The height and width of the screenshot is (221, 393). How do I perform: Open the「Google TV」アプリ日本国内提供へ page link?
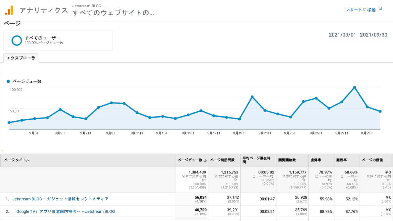[x=64, y=211]
